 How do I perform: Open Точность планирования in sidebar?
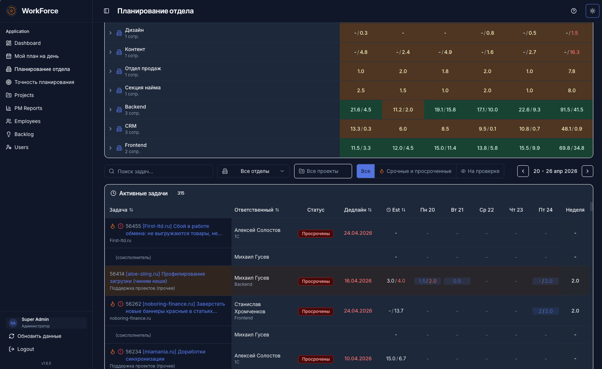click(x=44, y=82)
